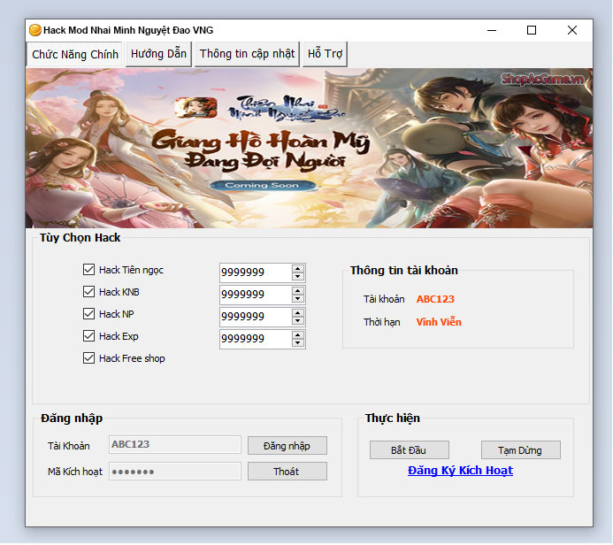Start the hack with Bắt Đầu button
The height and width of the screenshot is (545, 613).
point(410,450)
